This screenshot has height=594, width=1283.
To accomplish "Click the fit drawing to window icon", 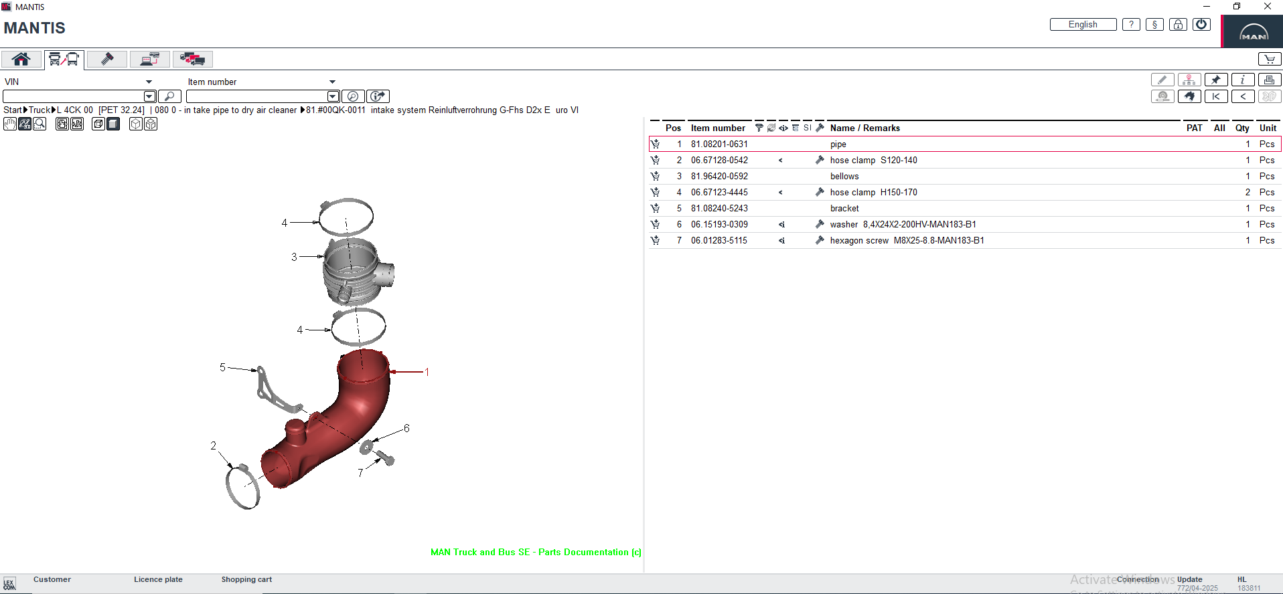I will pyautogui.click(x=62, y=124).
